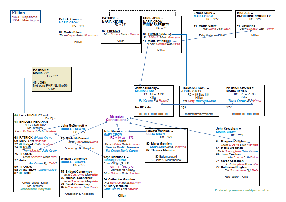Click the tan 'PATRICK = MARIA ???' box
The image size is (286, 202).
coord(42,71)
